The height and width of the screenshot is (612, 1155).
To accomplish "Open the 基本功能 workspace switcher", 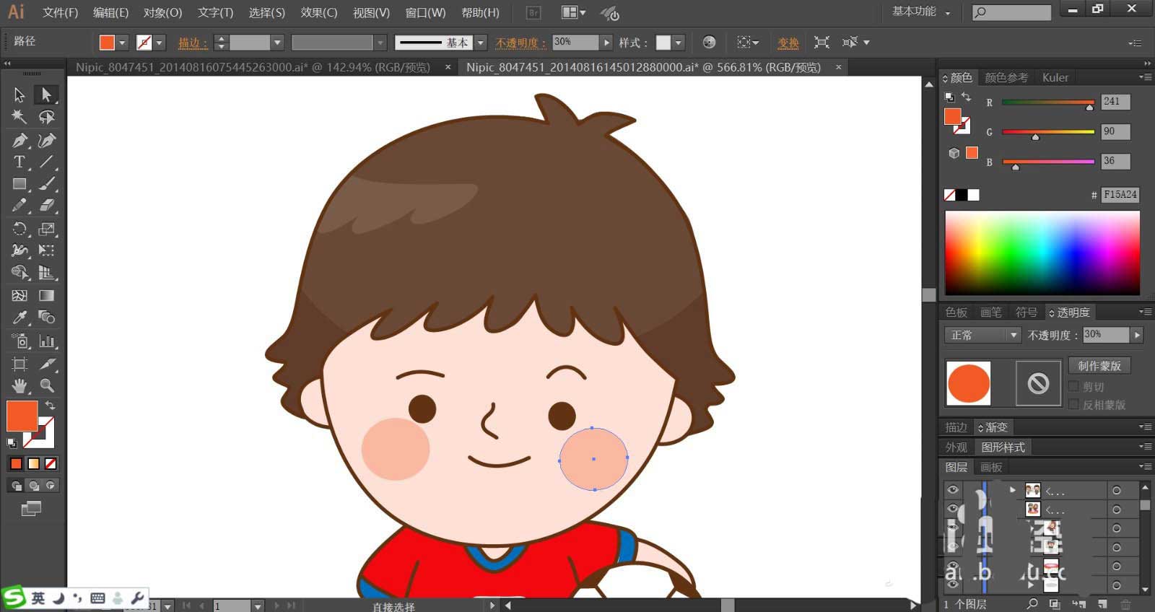I will coord(921,12).
